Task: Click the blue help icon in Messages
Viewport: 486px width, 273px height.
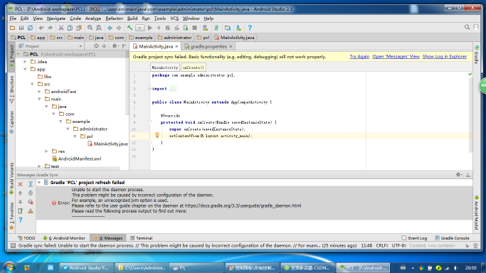Action: [20, 220]
